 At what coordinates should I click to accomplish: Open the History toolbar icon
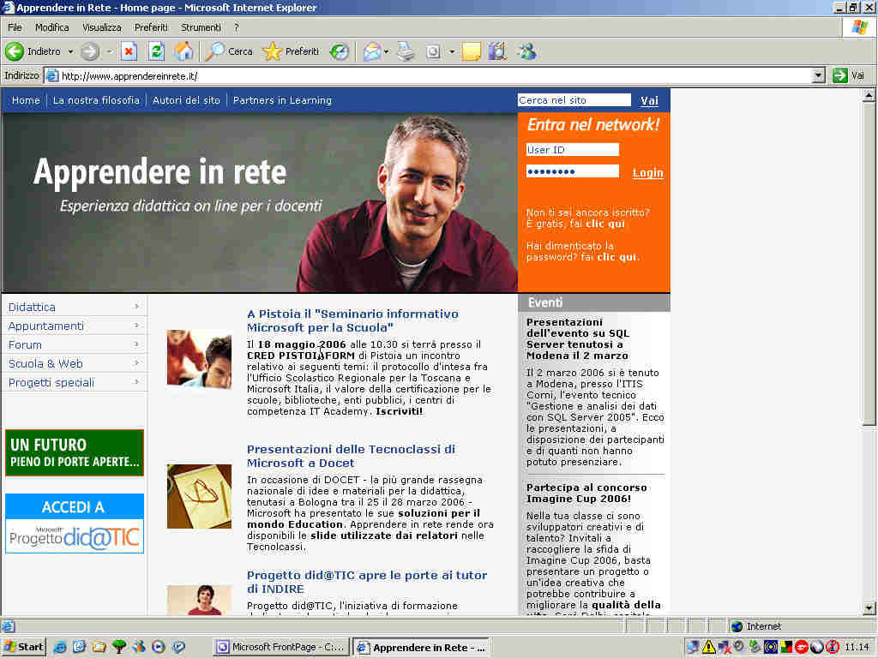click(339, 51)
